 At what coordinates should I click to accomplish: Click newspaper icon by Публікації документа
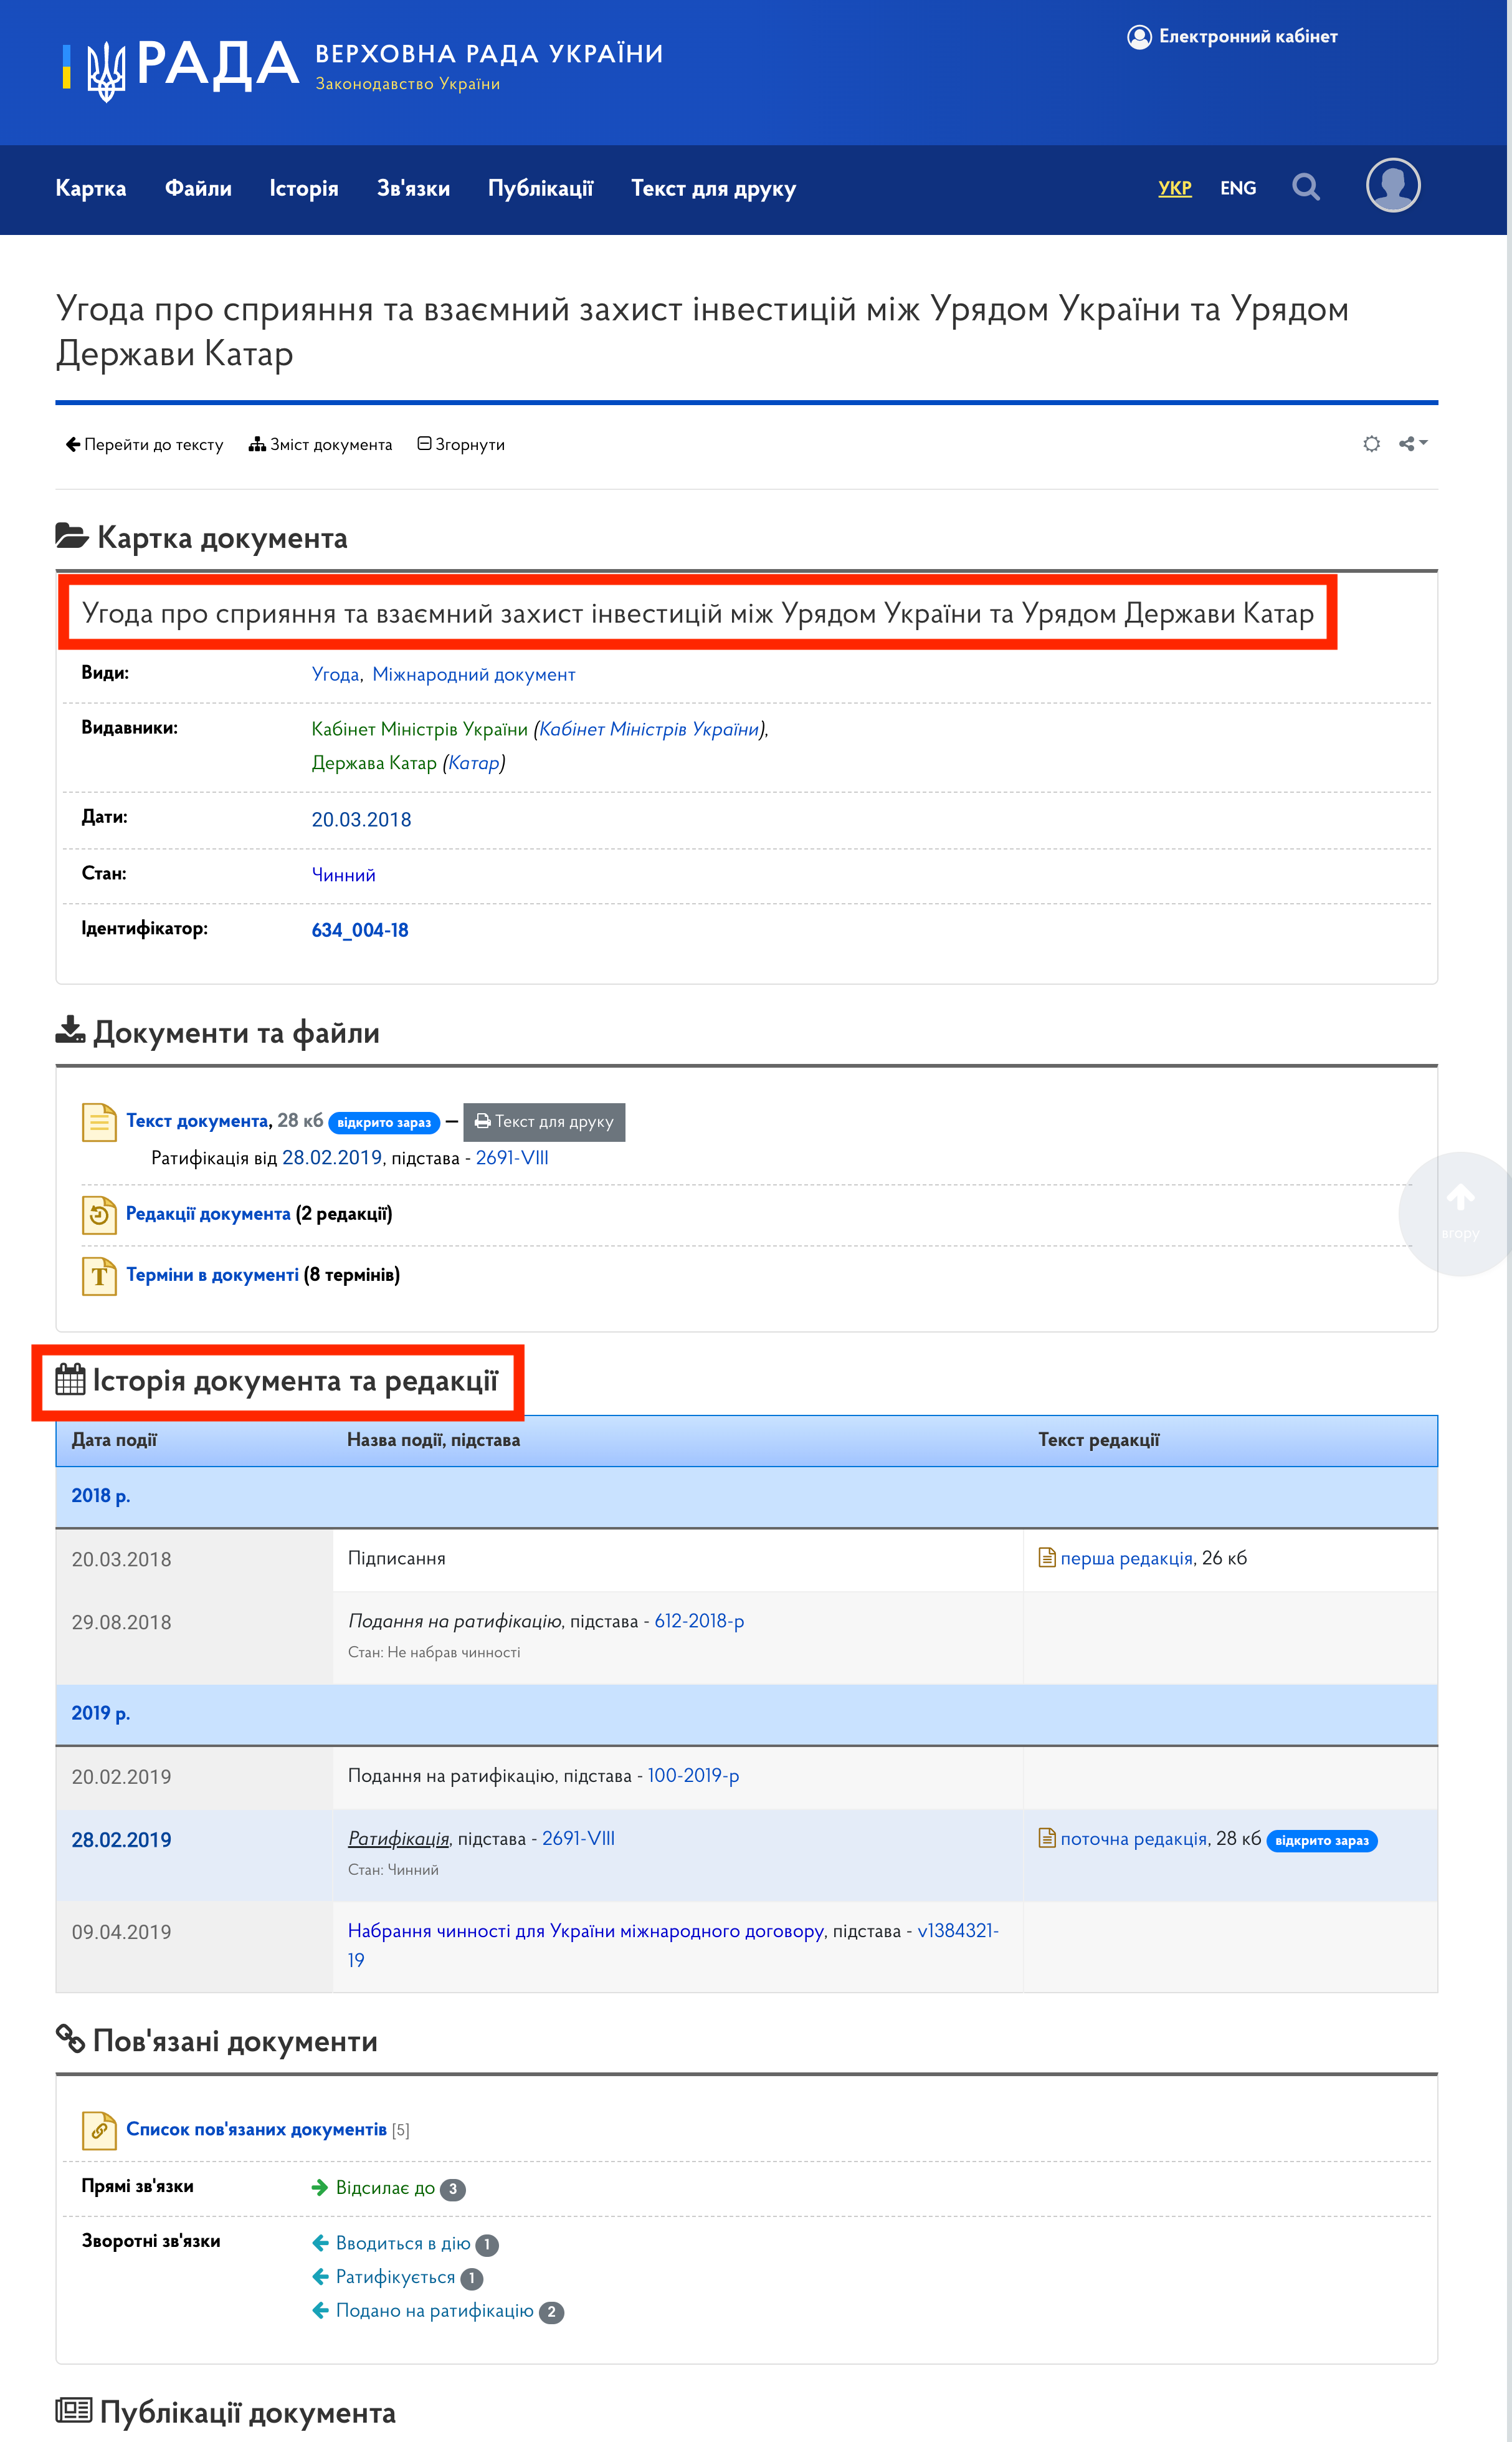tap(74, 2410)
